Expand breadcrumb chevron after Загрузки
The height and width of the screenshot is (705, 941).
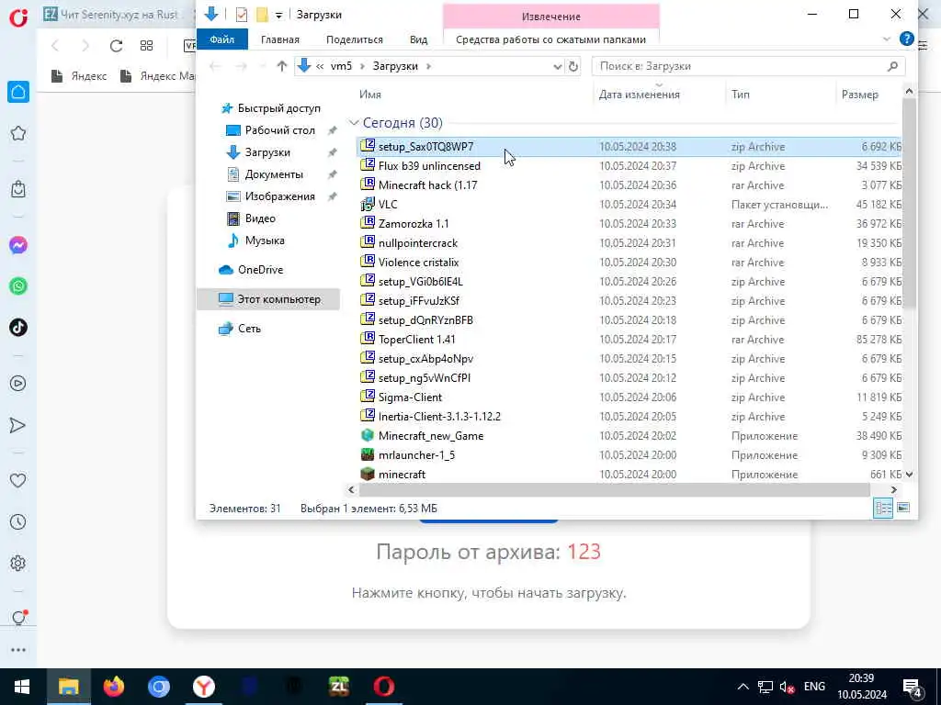point(428,66)
